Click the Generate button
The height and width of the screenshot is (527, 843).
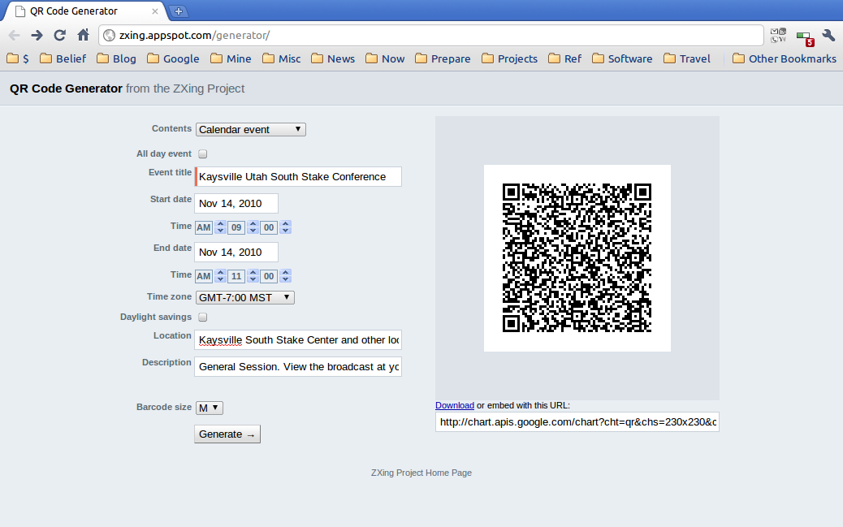pos(227,434)
